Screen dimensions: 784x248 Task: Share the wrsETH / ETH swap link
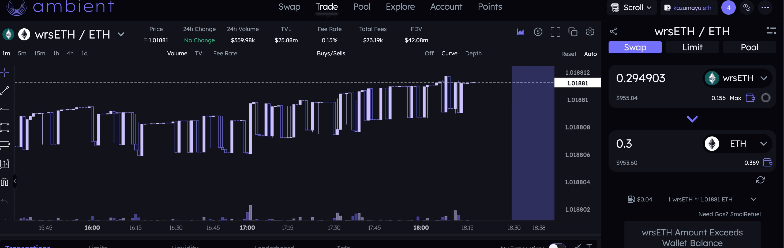(613, 31)
